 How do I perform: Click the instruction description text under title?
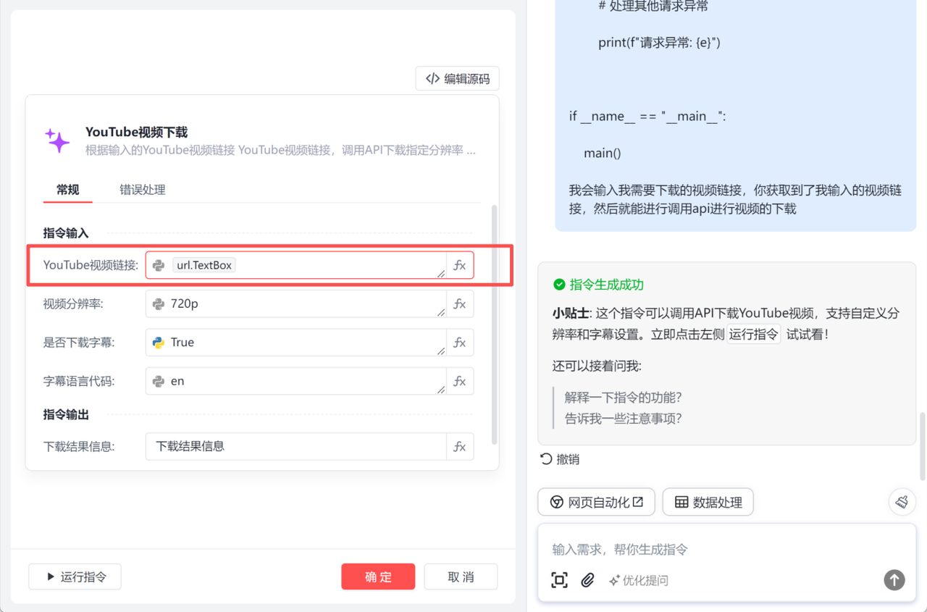tap(280, 151)
